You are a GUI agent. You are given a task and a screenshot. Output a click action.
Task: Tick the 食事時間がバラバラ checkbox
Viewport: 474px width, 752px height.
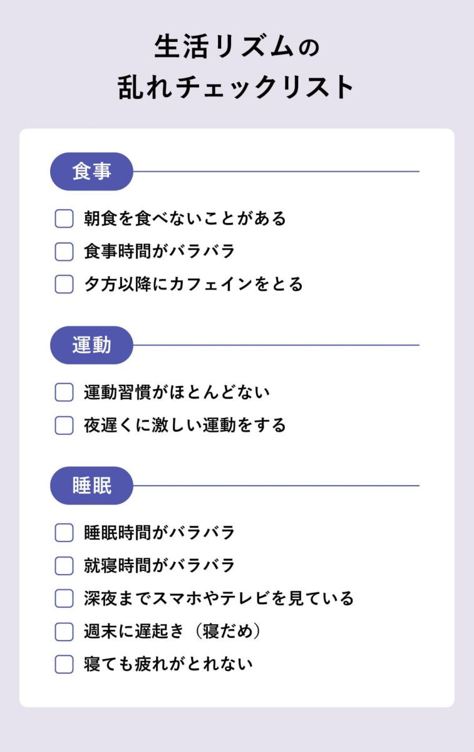[x=64, y=251]
